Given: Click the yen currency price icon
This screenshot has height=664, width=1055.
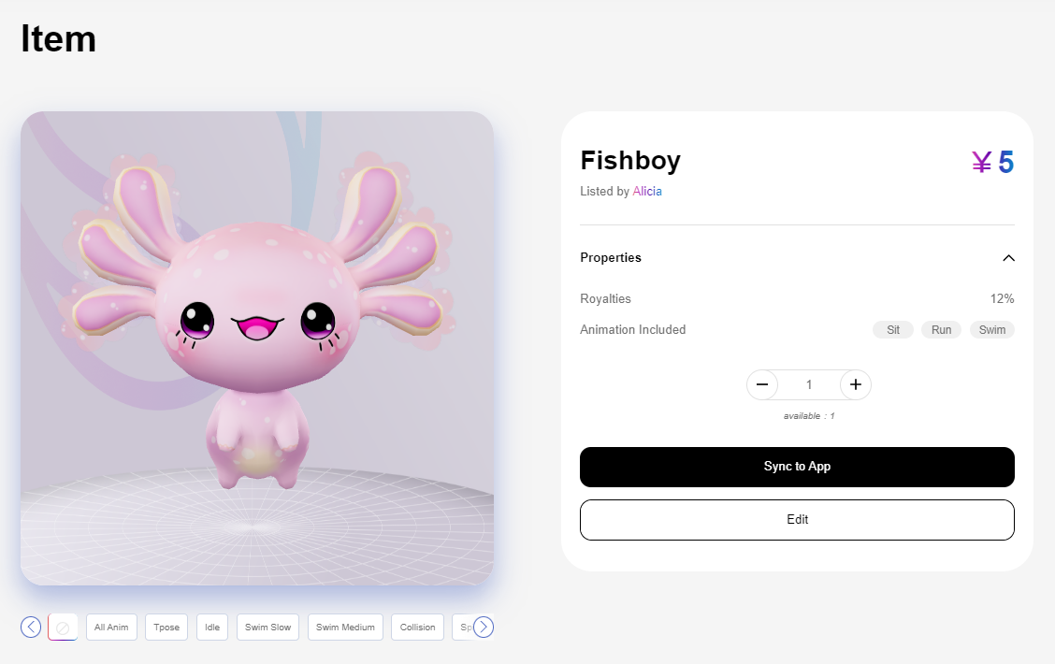Looking at the screenshot, I should (981, 163).
